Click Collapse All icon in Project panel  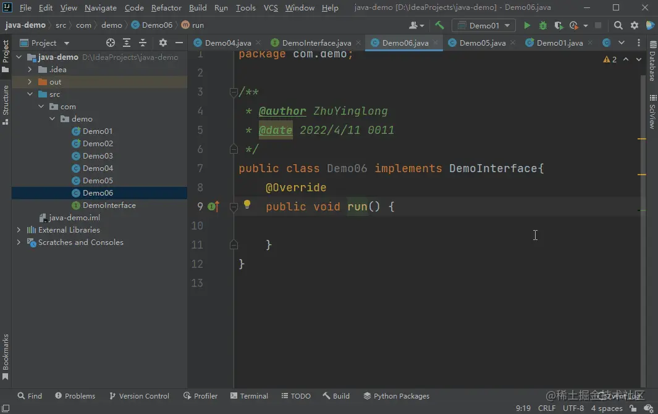(x=143, y=43)
